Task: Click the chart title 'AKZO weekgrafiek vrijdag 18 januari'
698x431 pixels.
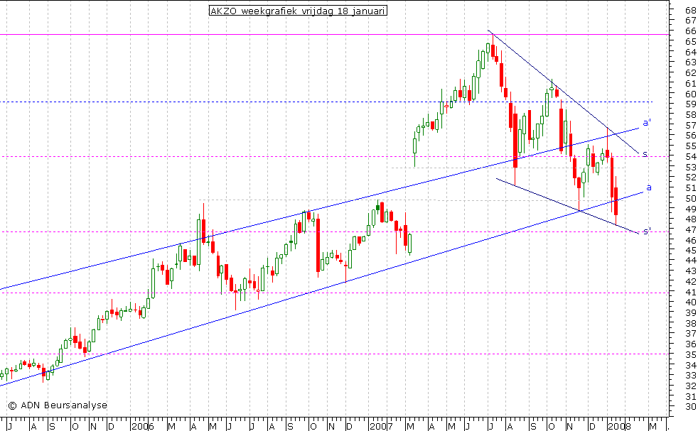Action: [298, 11]
